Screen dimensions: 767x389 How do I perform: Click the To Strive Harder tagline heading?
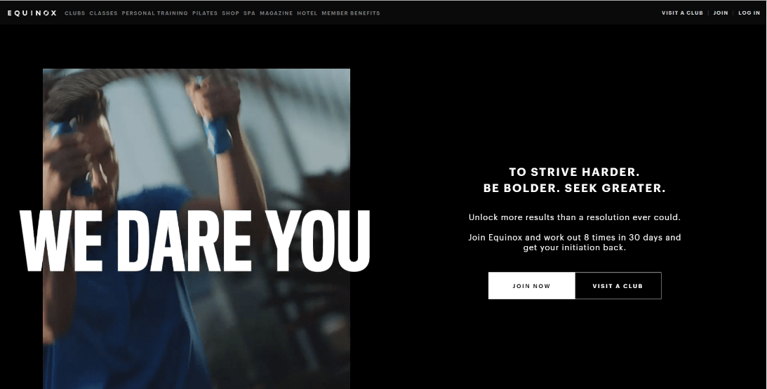click(x=574, y=180)
